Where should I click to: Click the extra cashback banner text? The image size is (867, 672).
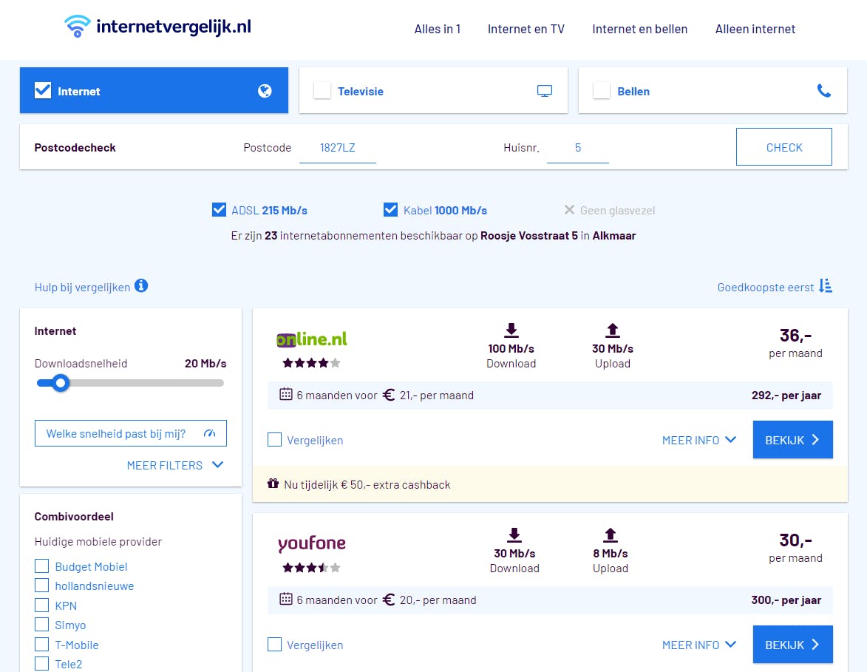click(367, 484)
